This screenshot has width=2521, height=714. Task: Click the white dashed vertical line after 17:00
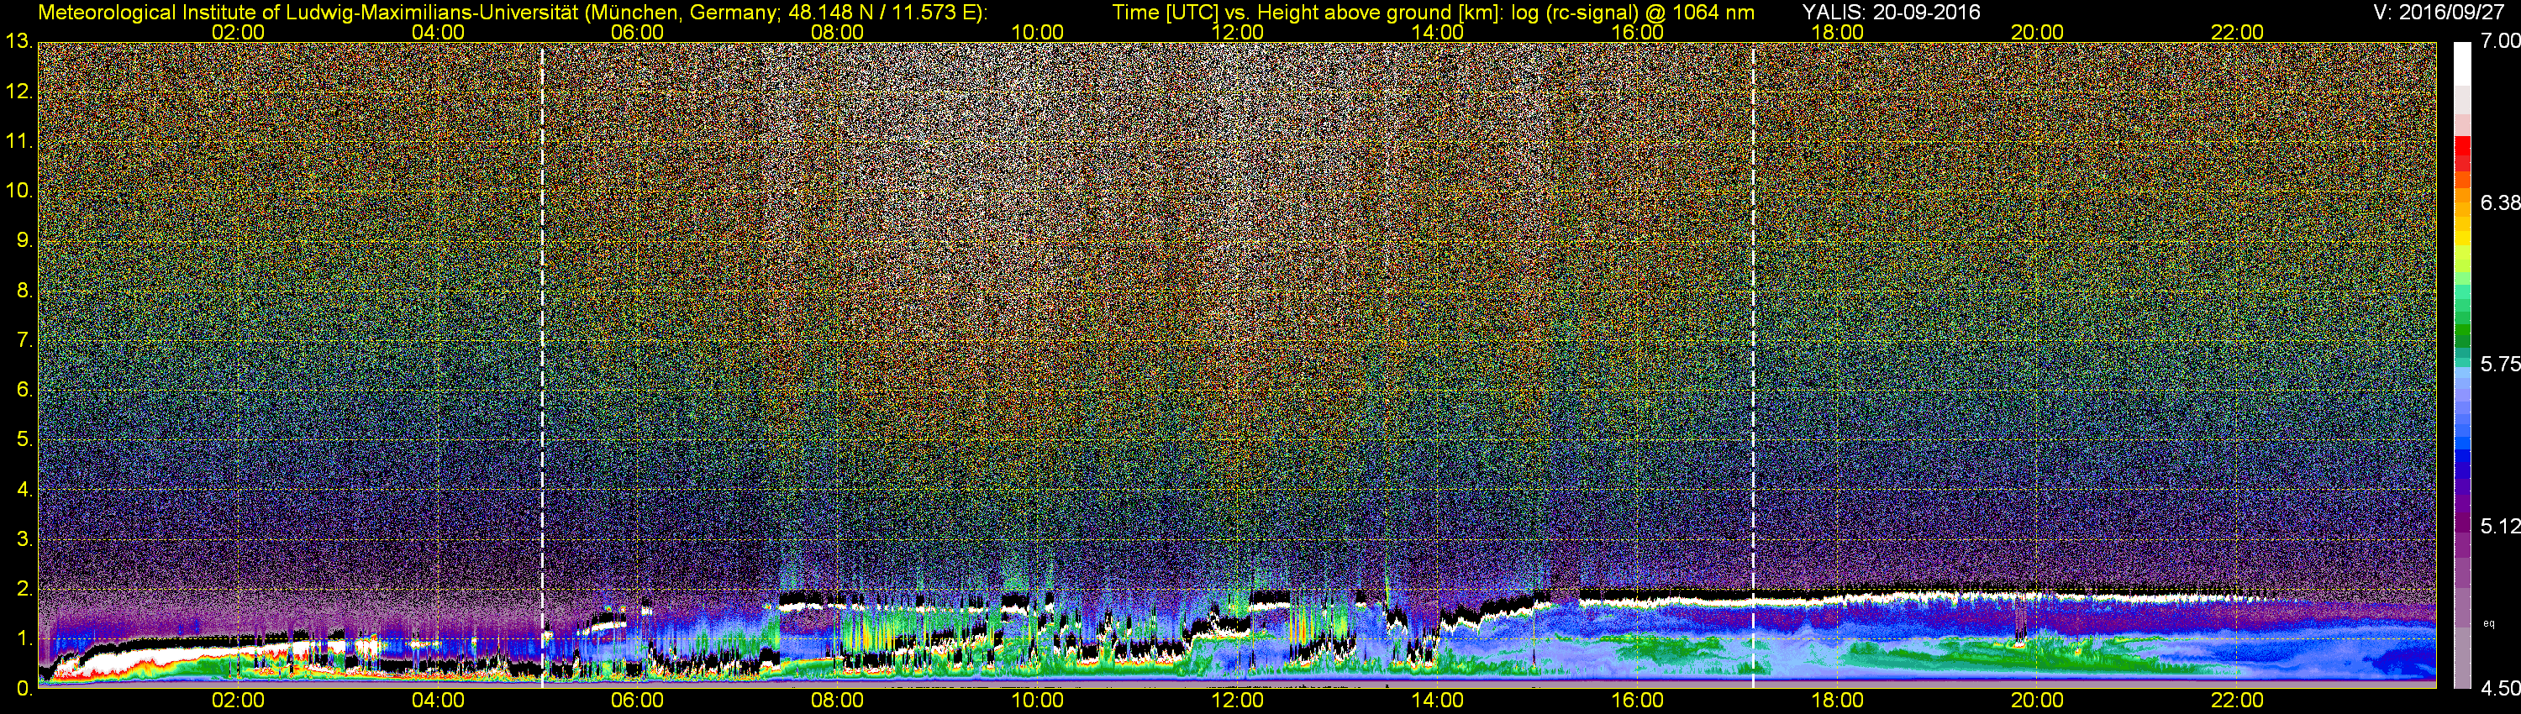tap(1753, 362)
